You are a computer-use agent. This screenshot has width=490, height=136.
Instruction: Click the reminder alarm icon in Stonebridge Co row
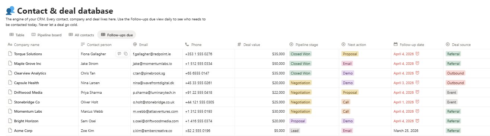coord(417,102)
